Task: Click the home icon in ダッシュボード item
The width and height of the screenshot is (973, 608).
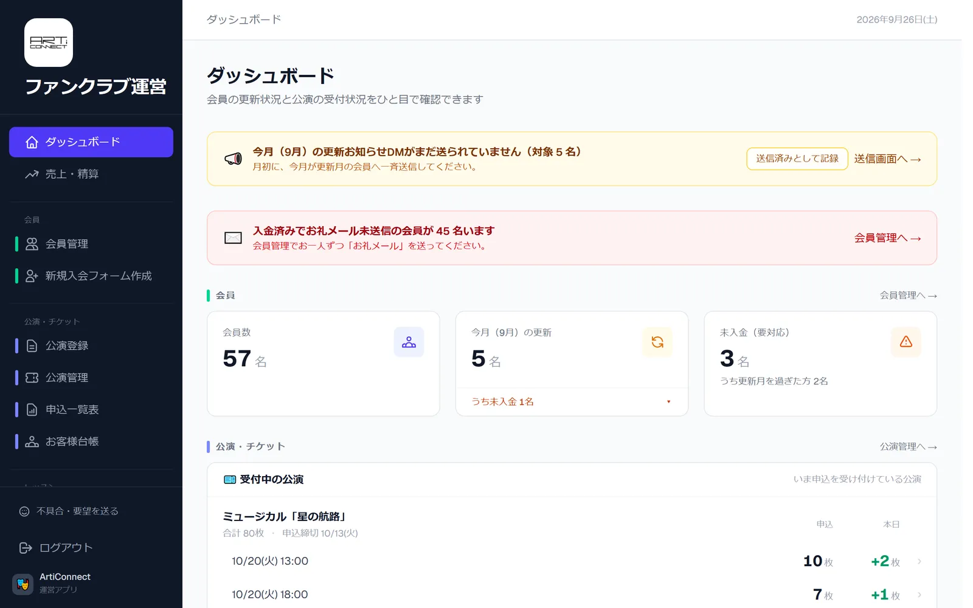Action: pos(32,142)
